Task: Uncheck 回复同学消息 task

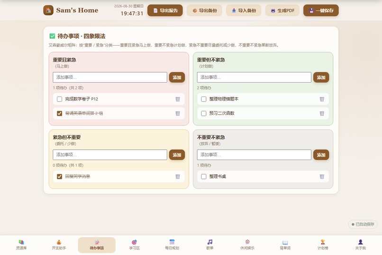Action: [x=59, y=177]
